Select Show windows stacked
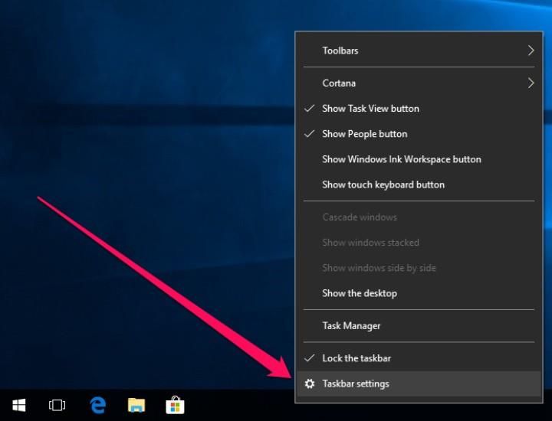Image resolution: width=552 pixels, height=421 pixels. click(370, 243)
